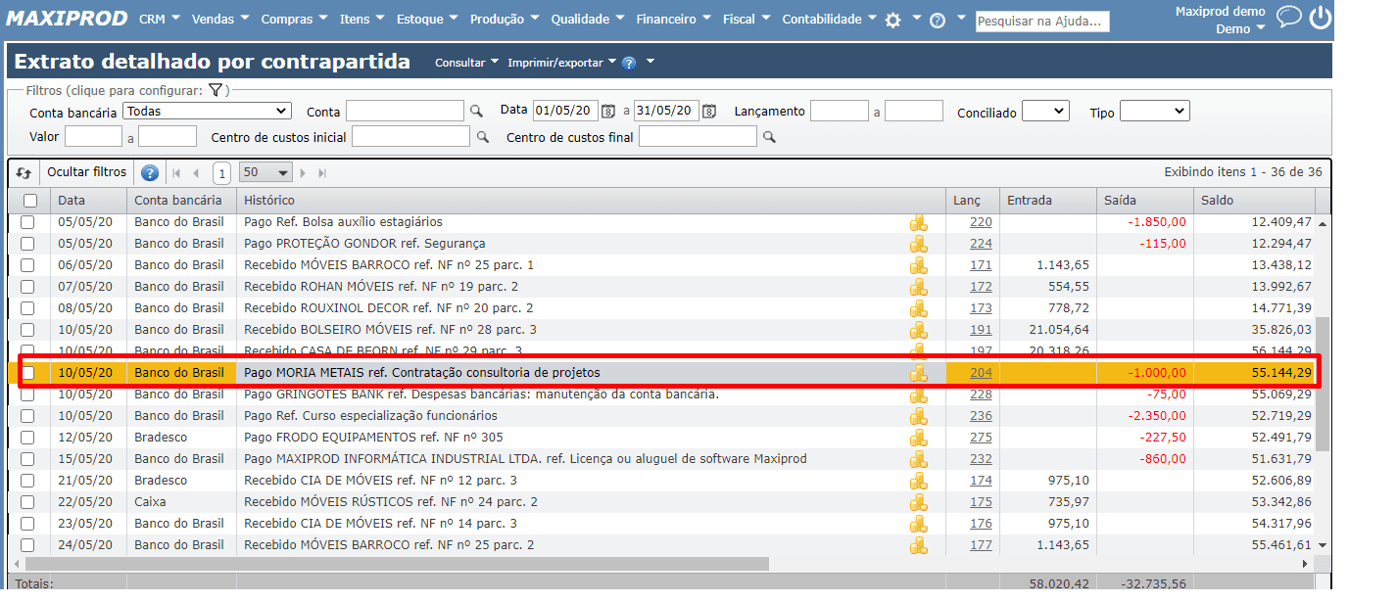Open the Vendas menu
1397x603 pixels.
click(x=220, y=20)
